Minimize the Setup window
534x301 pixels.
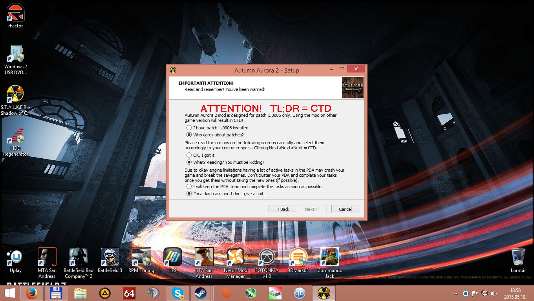pos(331,69)
